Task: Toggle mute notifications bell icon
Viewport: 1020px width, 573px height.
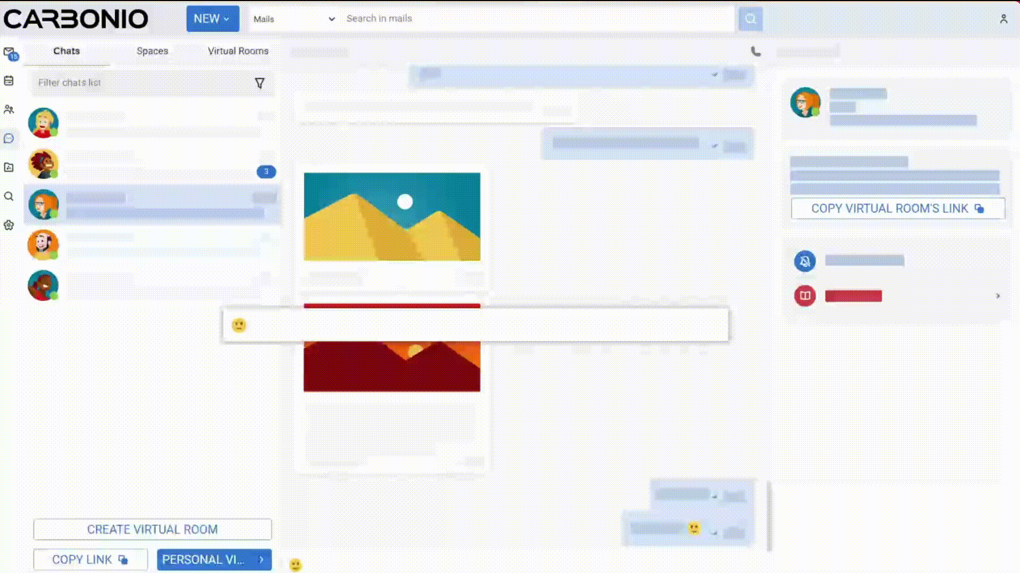Action: point(805,261)
